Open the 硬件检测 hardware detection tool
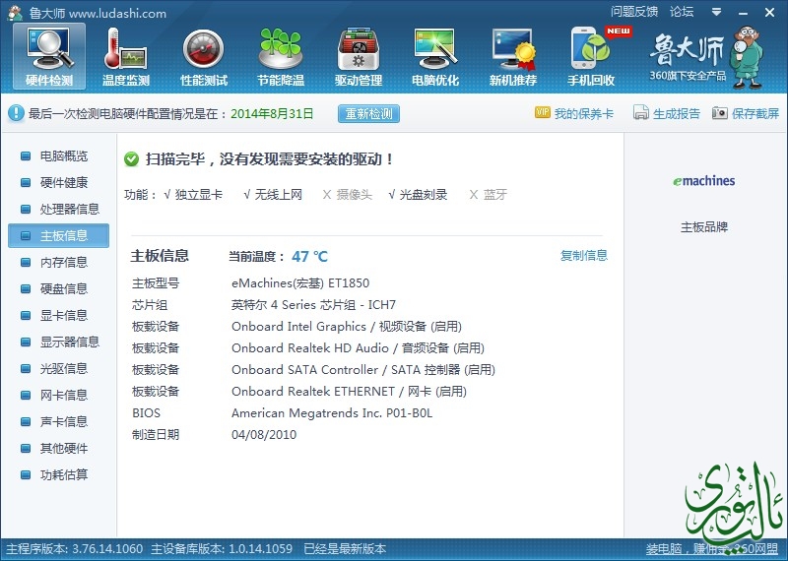788x561 pixels. pyautogui.click(x=49, y=56)
